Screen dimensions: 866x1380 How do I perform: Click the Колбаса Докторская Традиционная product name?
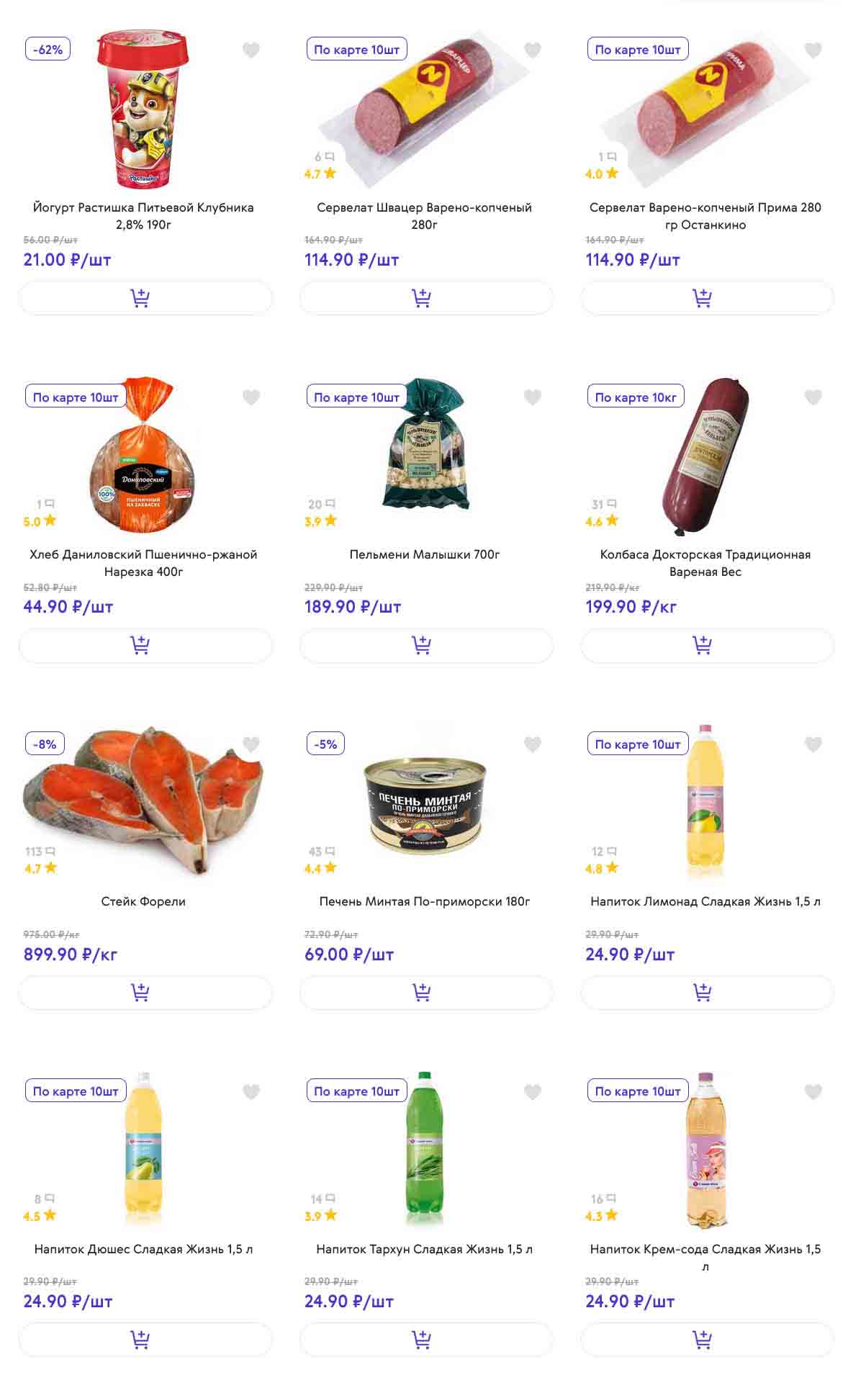705,563
